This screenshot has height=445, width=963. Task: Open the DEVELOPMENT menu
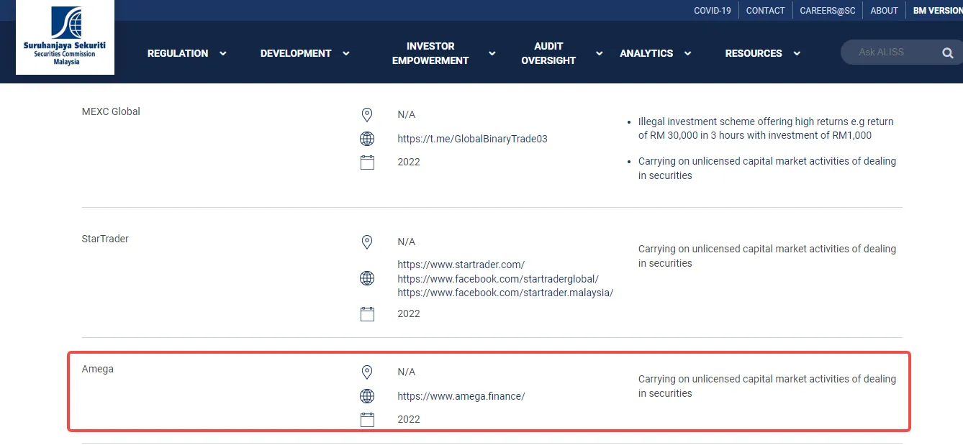click(296, 53)
